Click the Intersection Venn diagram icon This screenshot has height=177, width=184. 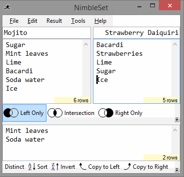click(x=55, y=113)
